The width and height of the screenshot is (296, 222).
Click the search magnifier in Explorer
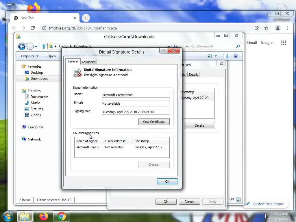tap(238, 46)
